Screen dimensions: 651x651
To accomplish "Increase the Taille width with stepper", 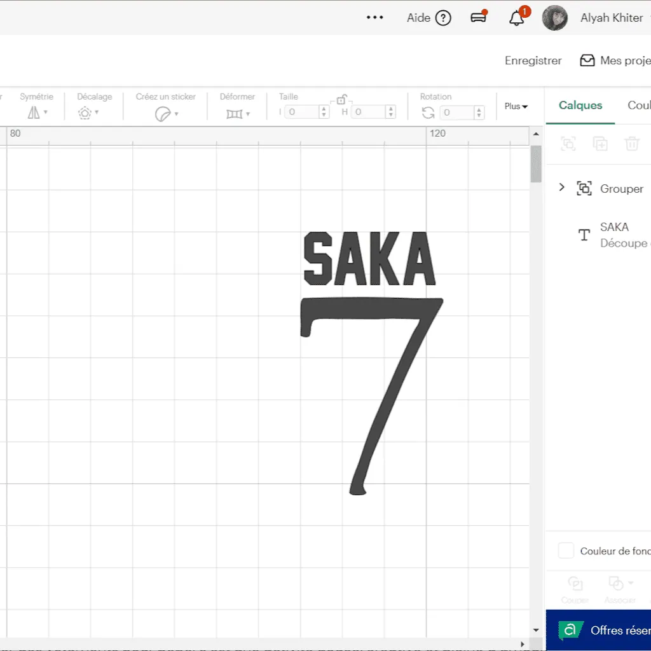I will click(x=324, y=109).
